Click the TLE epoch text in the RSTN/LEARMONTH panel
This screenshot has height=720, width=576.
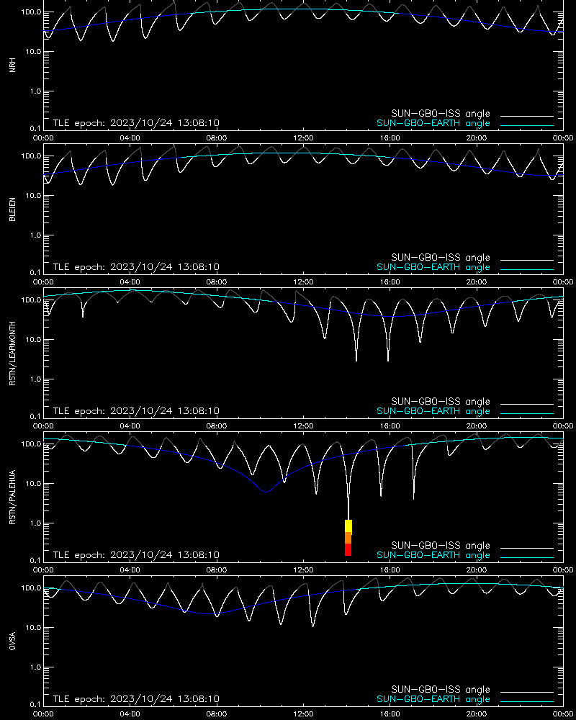click(x=136, y=411)
